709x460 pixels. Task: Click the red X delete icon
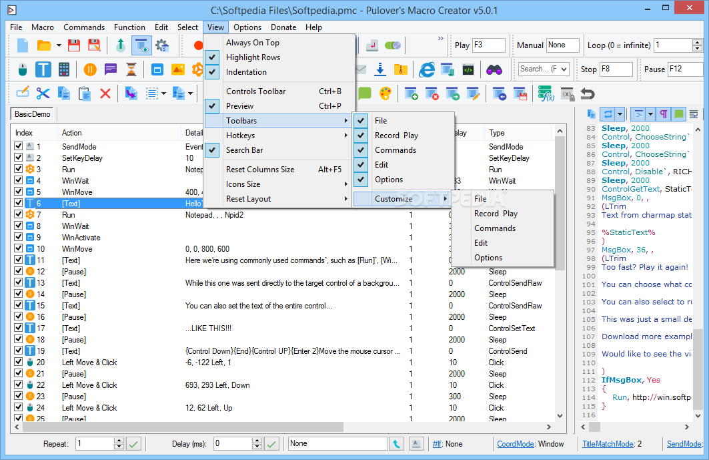pyautogui.click(x=105, y=93)
